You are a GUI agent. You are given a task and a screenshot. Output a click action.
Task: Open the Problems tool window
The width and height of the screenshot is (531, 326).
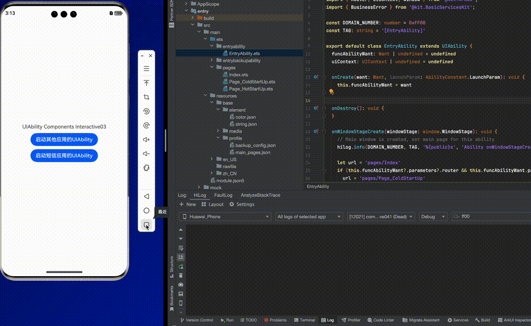click(x=275, y=320)
